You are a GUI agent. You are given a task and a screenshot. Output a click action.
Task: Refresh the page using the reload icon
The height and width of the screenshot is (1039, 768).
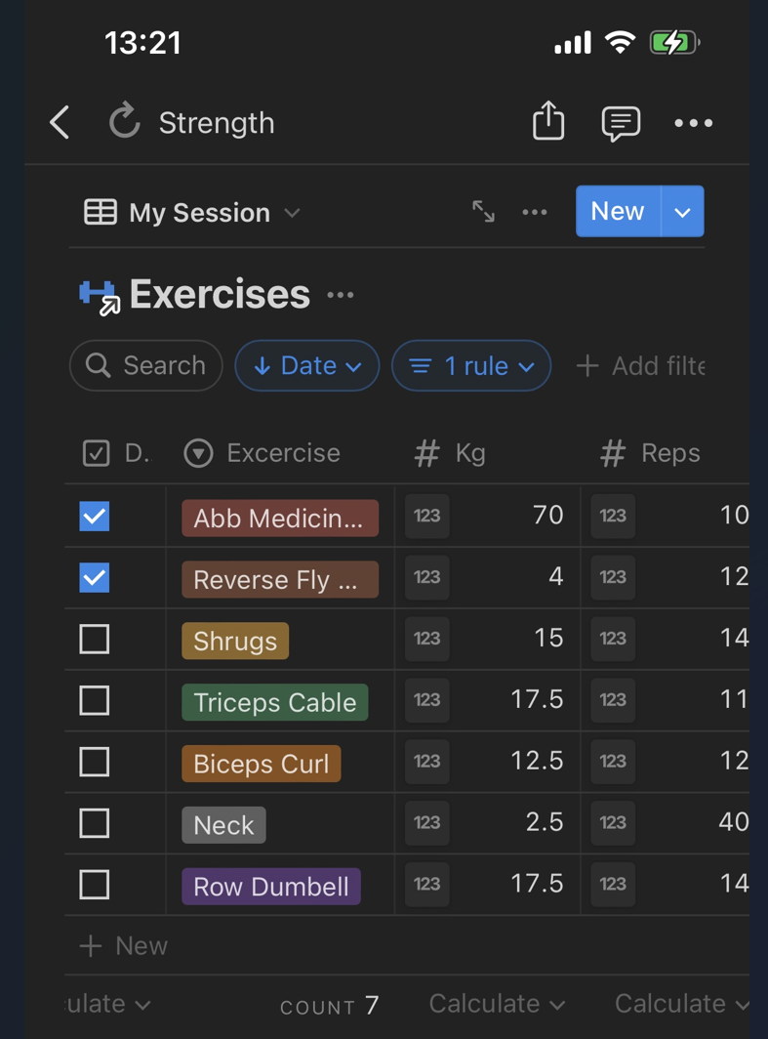tap(124, 122)
